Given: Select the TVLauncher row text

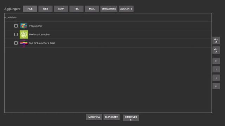Looking at the screenshot, I should coord(36,26).
